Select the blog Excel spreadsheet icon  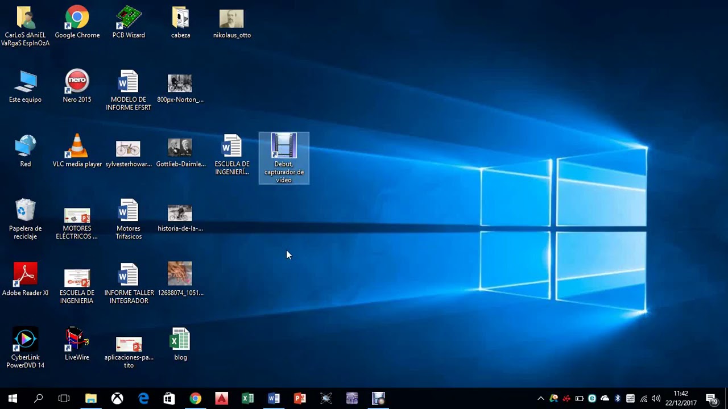pos(180,344)
